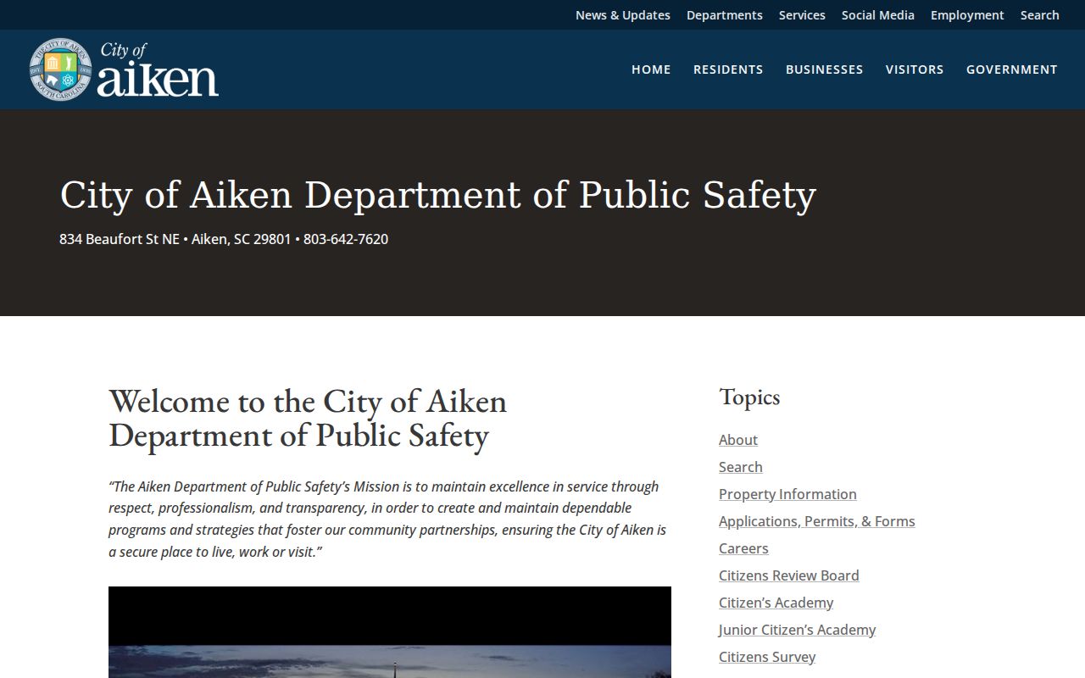Viewport: 1085px width, 678px height.
Task: Click the 'City of Aiken Department of Public Safety' banner title
Action: (437, 195)
